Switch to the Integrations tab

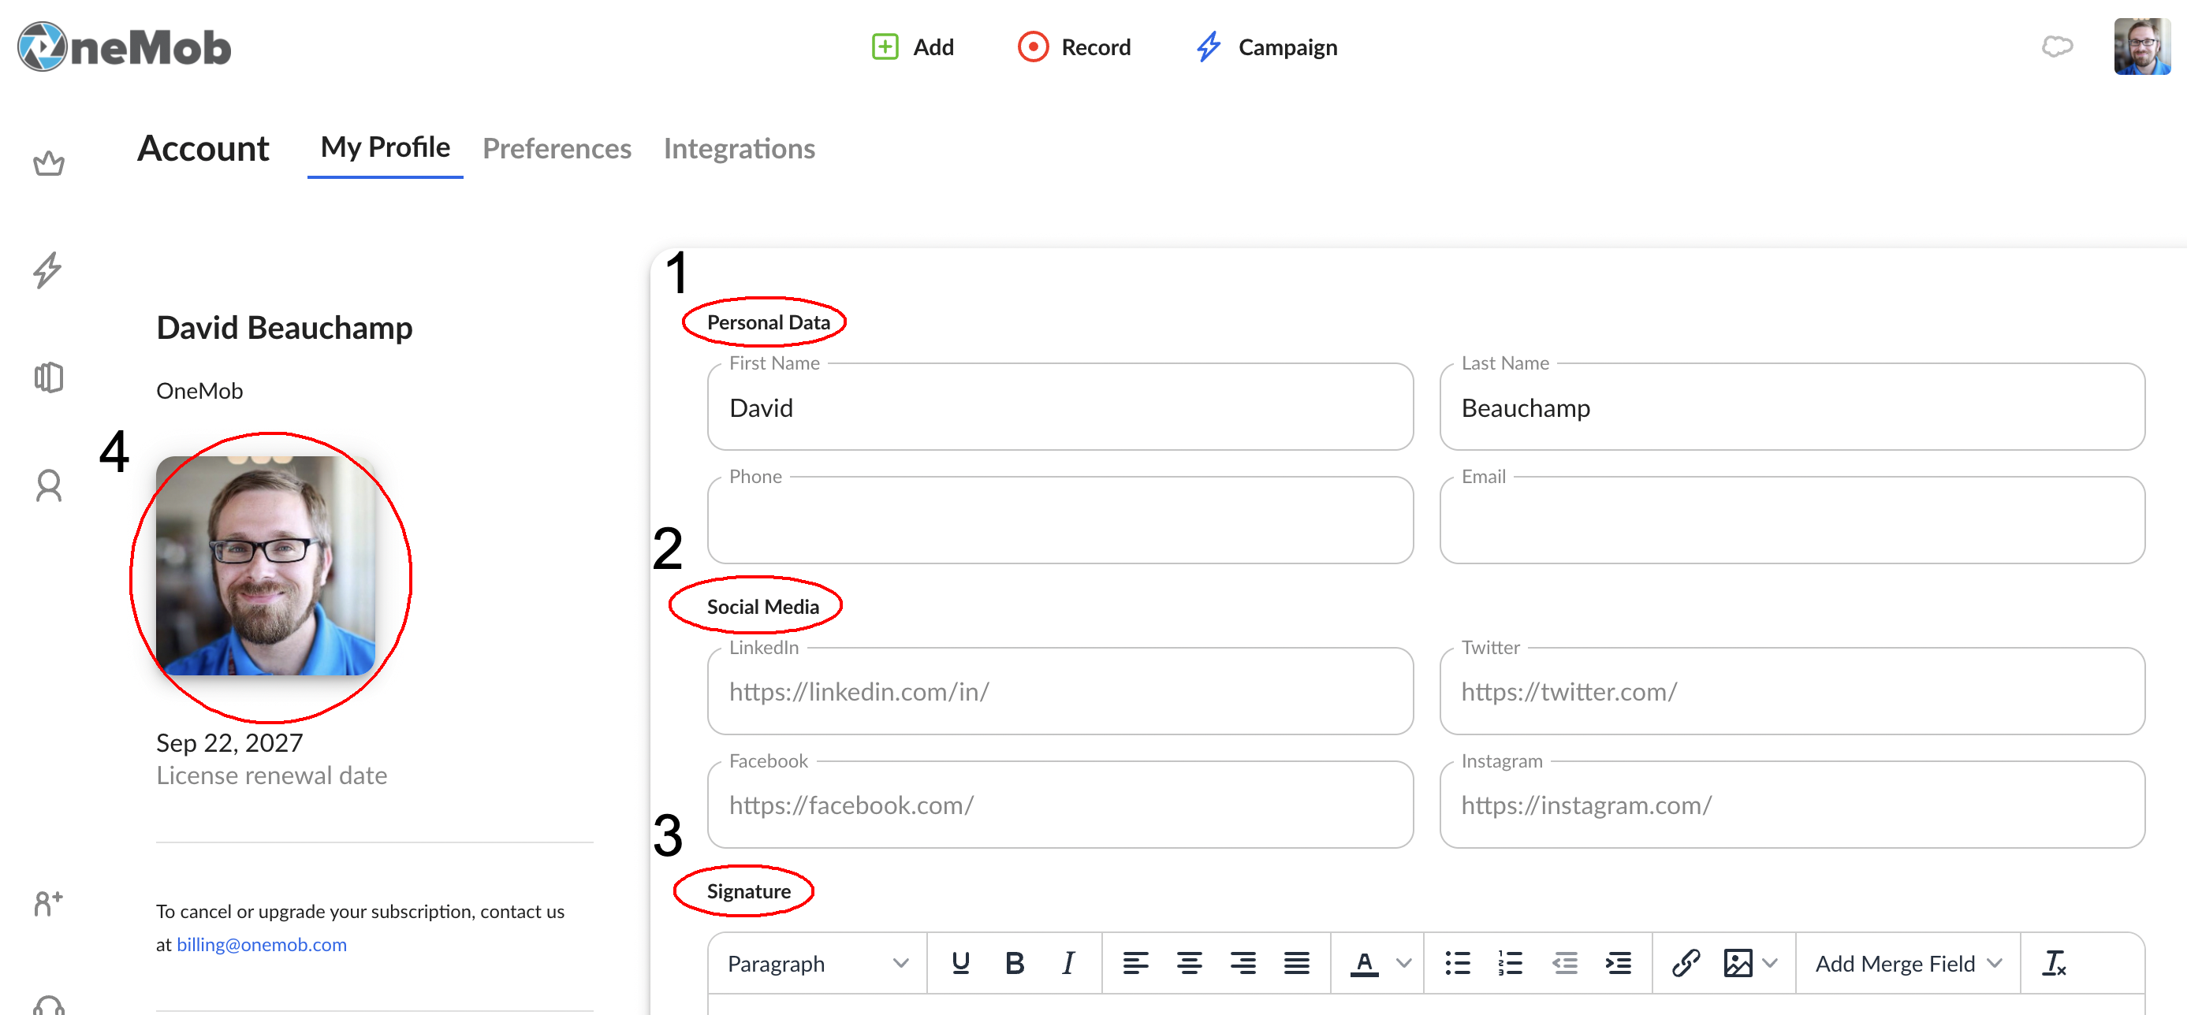click(x=740, y=149)
